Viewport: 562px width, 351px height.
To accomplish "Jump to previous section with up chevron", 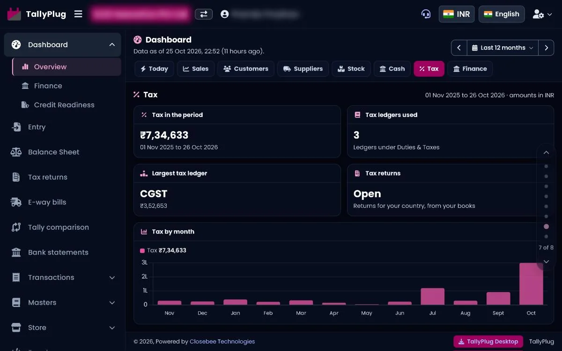I will [x=546, y=153].
